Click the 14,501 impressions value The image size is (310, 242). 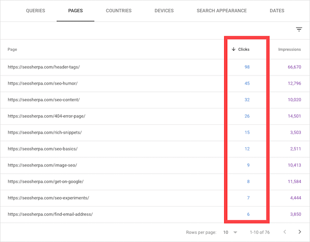pyautogui.click(x=294, y=116)
